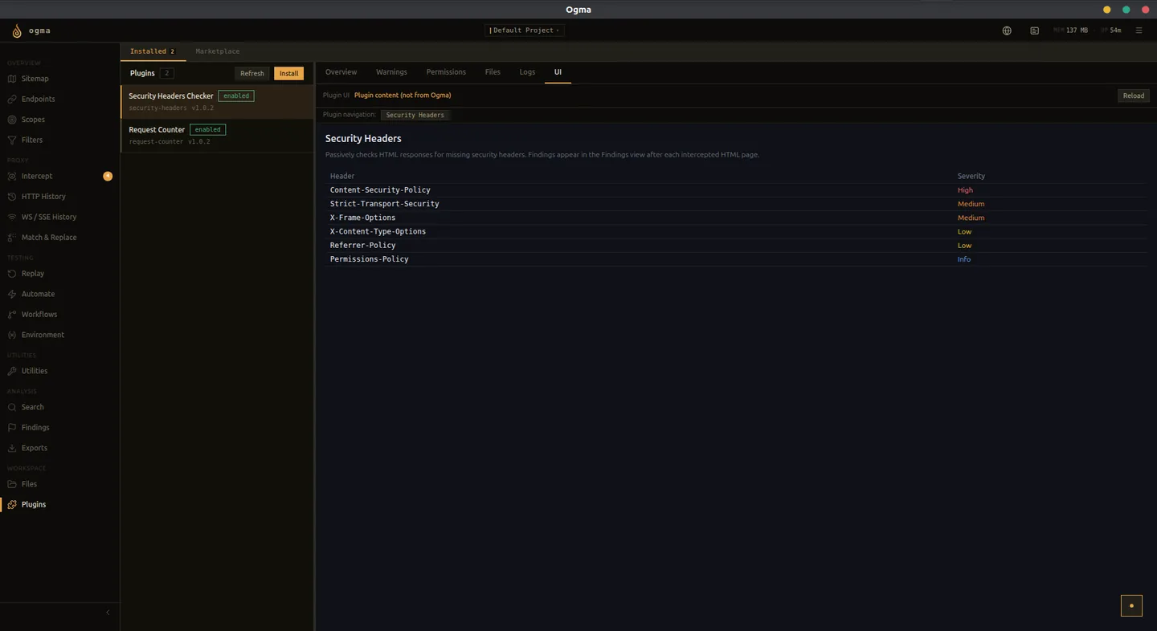Open the plugin Permissions tab

pyautogui.click(x=446, y=72)
